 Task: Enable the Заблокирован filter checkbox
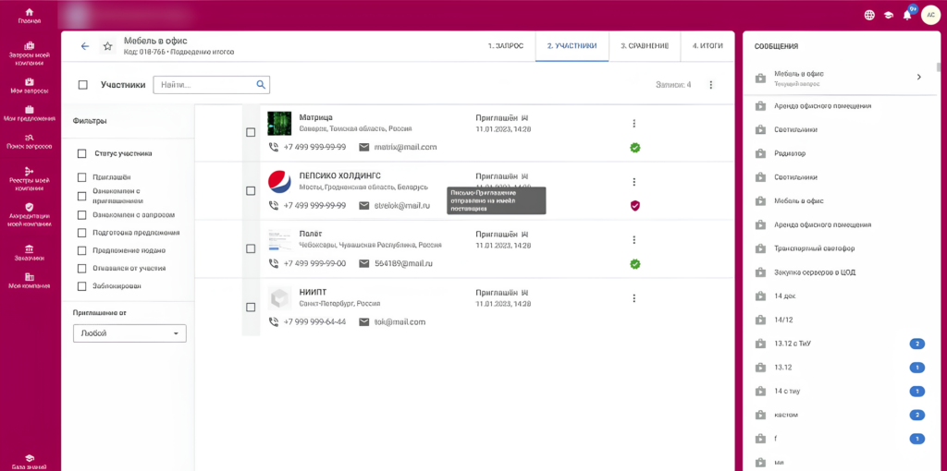click(82, 285)
